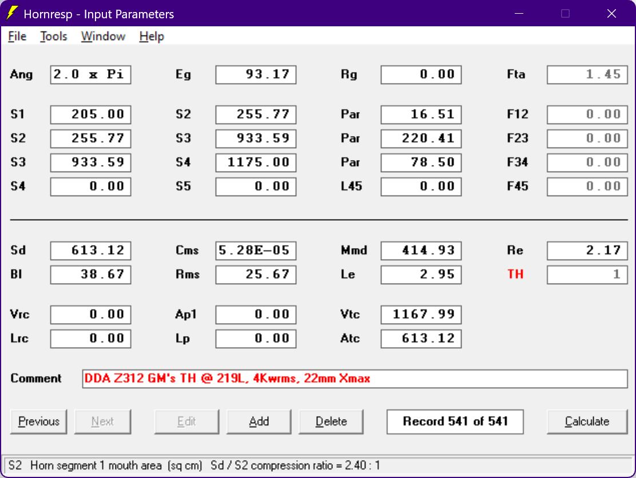Screen dimensions: 636x478
Task: Click the S5 field
Action: point(256,186)
